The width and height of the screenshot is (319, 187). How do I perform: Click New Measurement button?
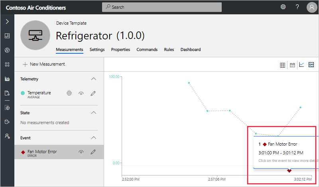coord(43,64)
